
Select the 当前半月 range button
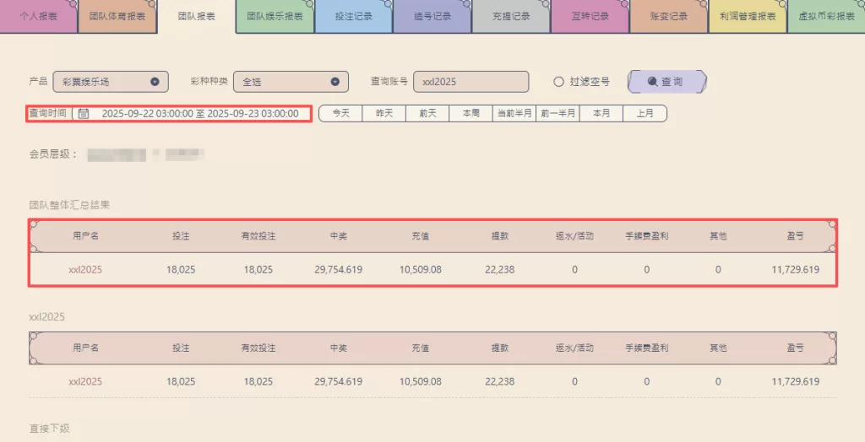pos(514,114)
